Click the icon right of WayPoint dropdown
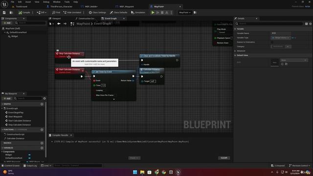The height and width of the screenshot is (176, 313). [195, 13]
